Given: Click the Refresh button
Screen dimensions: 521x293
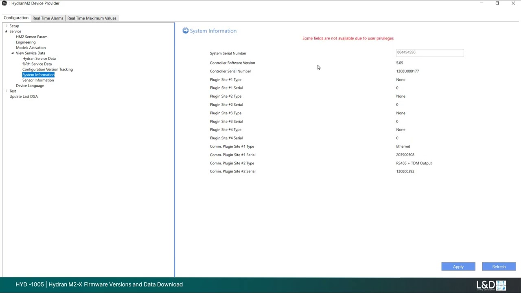Looking at the screenshot, I should click(499, 267).
